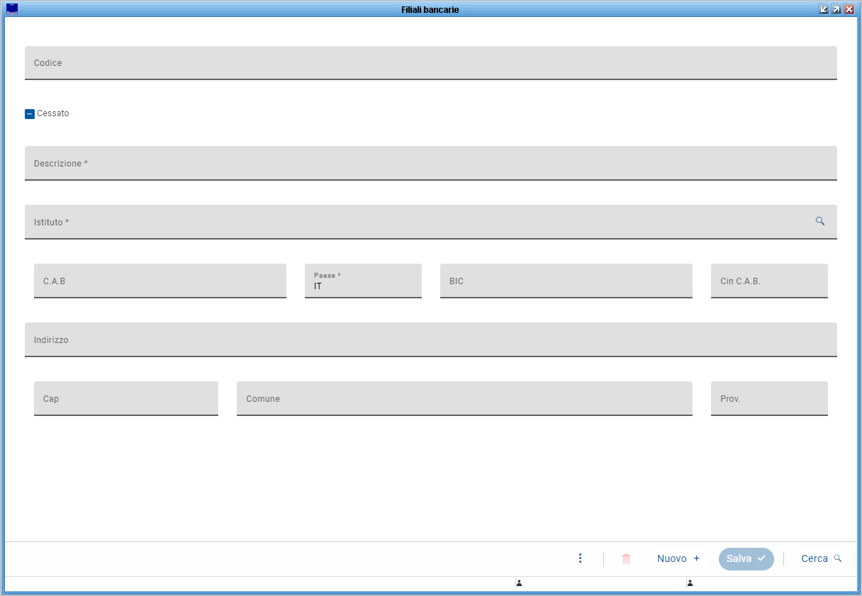
Task: Close the Filiali bancarie window
Action: click(x=849, y=9)
